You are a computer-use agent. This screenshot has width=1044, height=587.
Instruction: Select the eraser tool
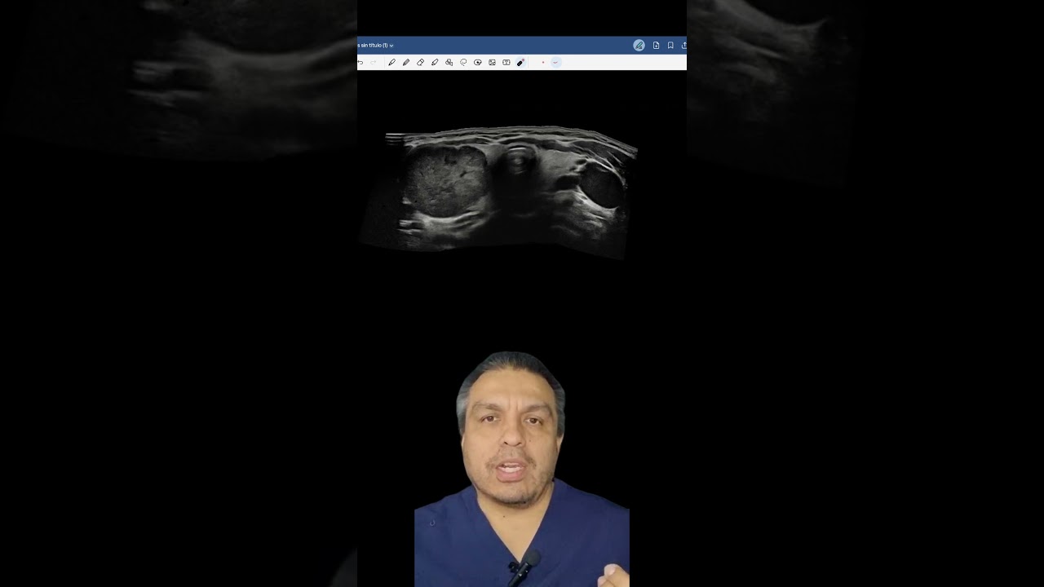pos(420,63)
